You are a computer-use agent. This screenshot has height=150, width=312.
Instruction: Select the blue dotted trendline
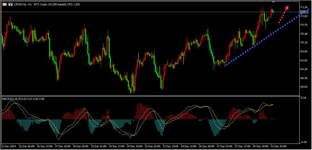tap(267, 37)
